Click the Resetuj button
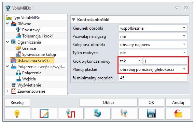Image resolution: width=195 pixels, height=124 pixels. tap(17, 103)
